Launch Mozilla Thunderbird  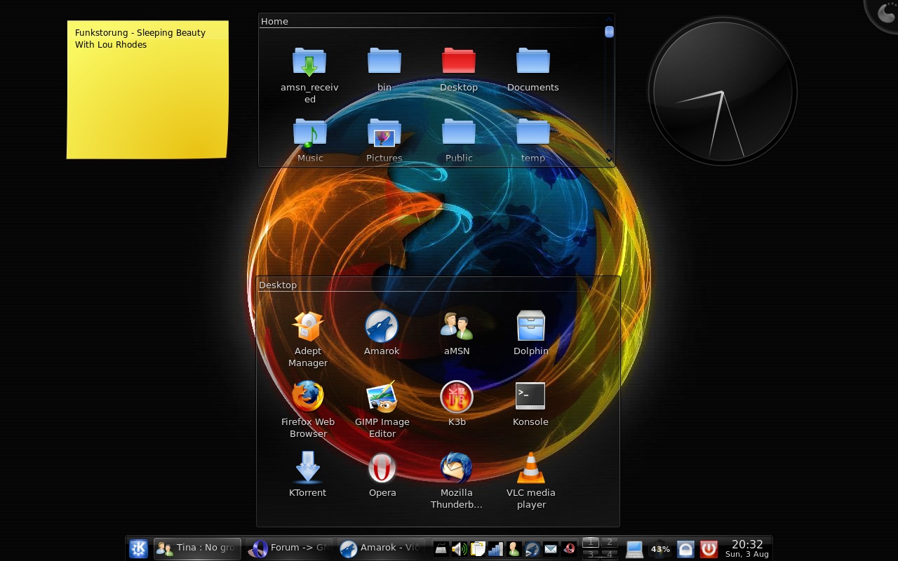click(457, 481)
